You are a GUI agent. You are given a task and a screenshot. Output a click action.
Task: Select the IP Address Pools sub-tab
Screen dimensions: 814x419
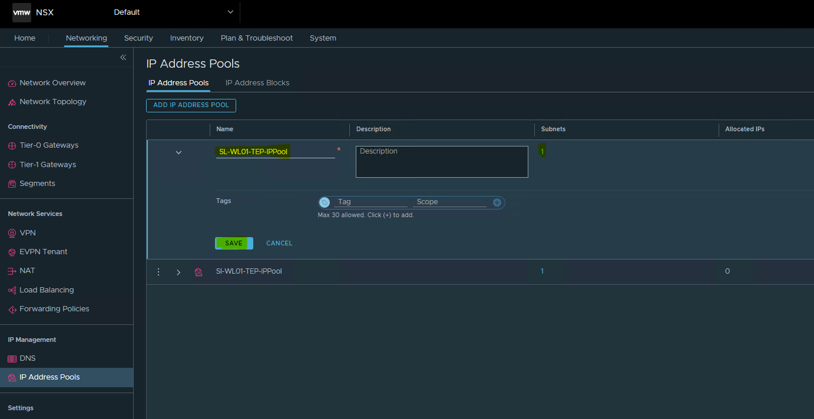[x=178, y=83]
